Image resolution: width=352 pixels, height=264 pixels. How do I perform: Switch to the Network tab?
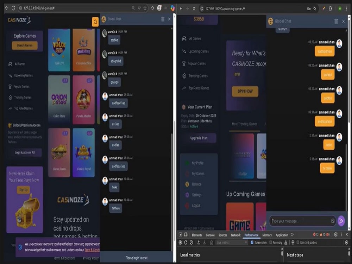[x=236, y=235]
